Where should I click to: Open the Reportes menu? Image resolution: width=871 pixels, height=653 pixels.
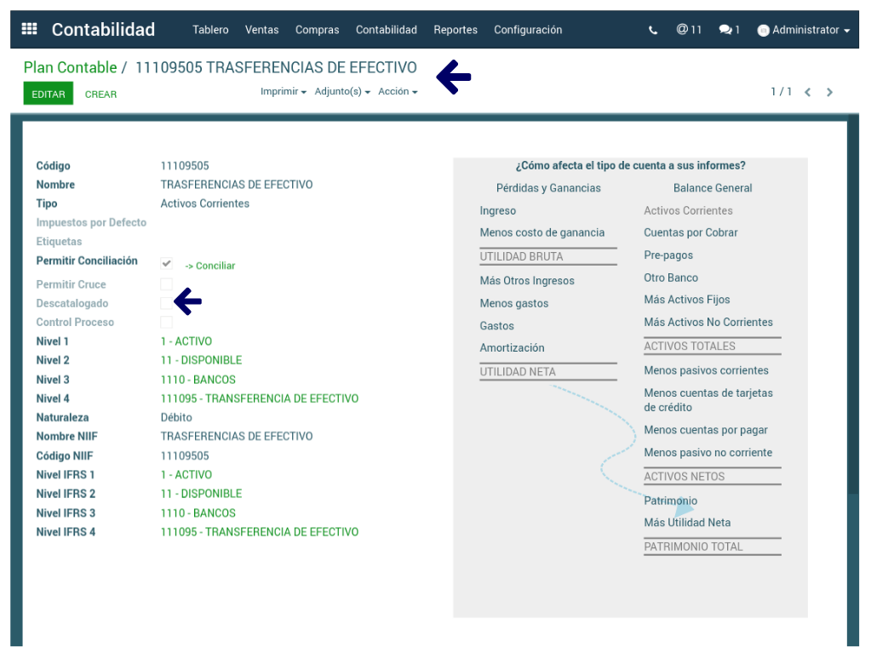point(456,30)
